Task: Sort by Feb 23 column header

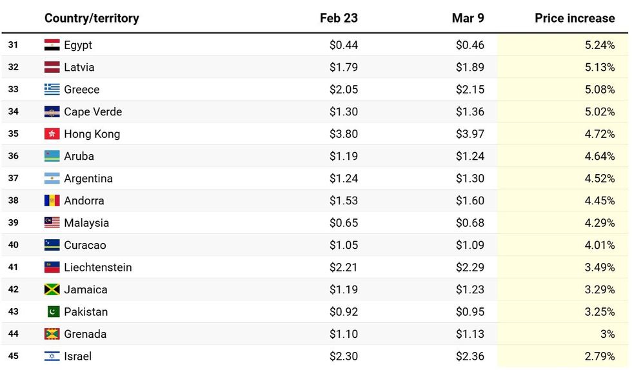Action: [339, 18]
